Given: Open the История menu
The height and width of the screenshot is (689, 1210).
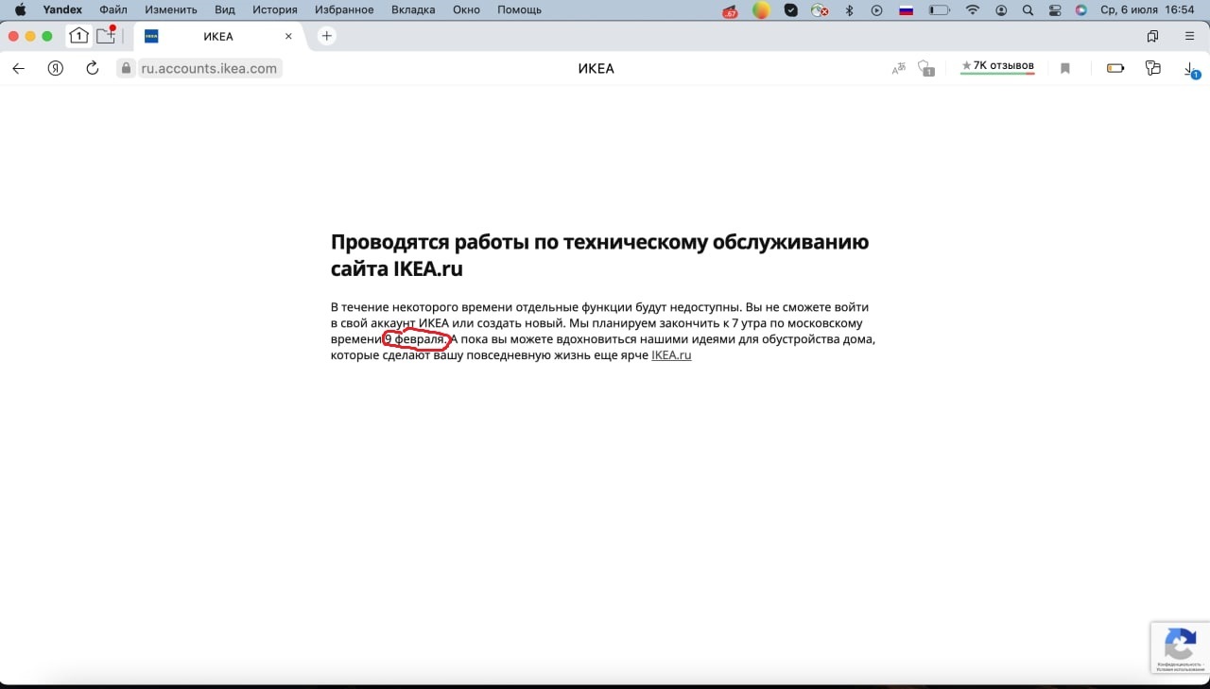Looking at the screenshot, I should tap(275, 9).
